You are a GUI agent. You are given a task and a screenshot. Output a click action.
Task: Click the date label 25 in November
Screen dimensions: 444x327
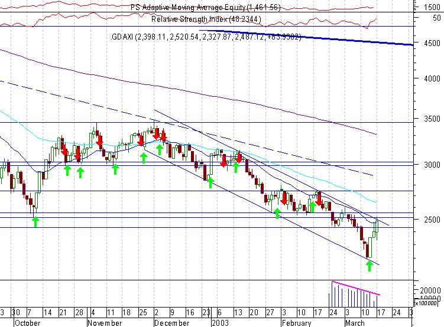click(143, 312)
